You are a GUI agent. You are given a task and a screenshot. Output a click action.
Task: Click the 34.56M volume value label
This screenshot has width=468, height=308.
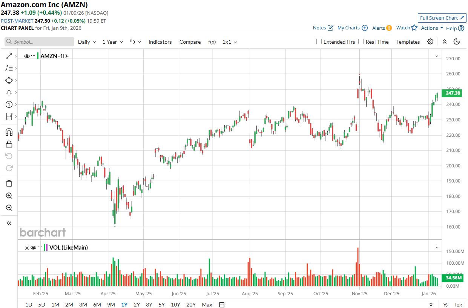tap(452, 278)
